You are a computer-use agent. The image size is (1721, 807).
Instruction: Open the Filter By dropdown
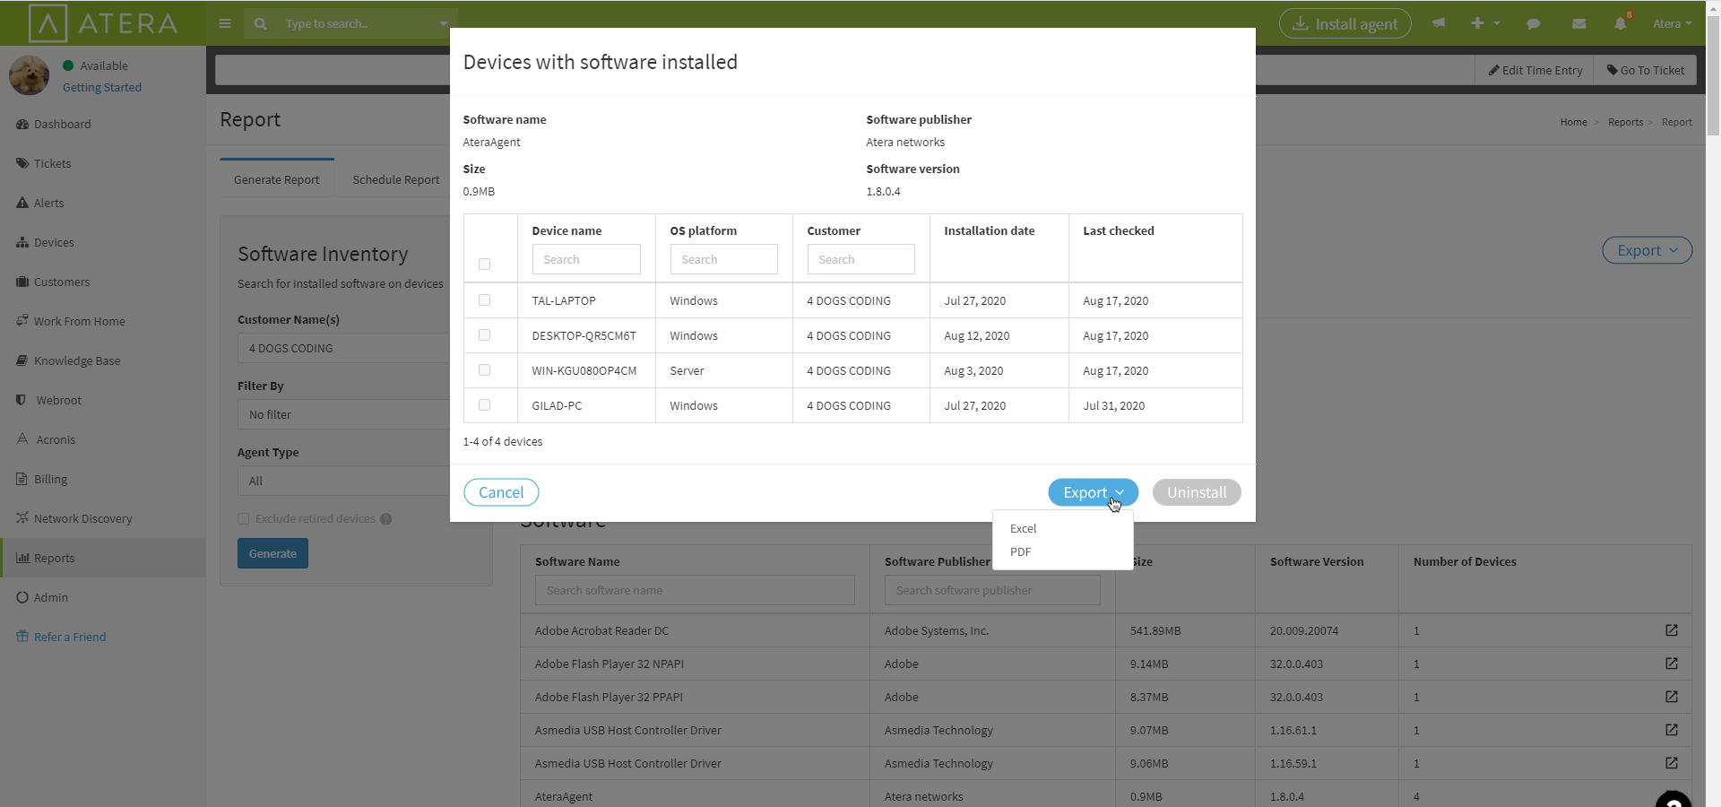[344, 414]
